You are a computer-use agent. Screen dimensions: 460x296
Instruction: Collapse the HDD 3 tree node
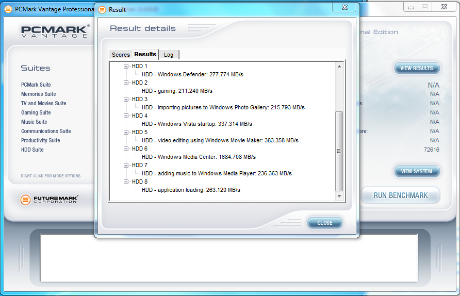pyautogui.click(x=126, y=99)
